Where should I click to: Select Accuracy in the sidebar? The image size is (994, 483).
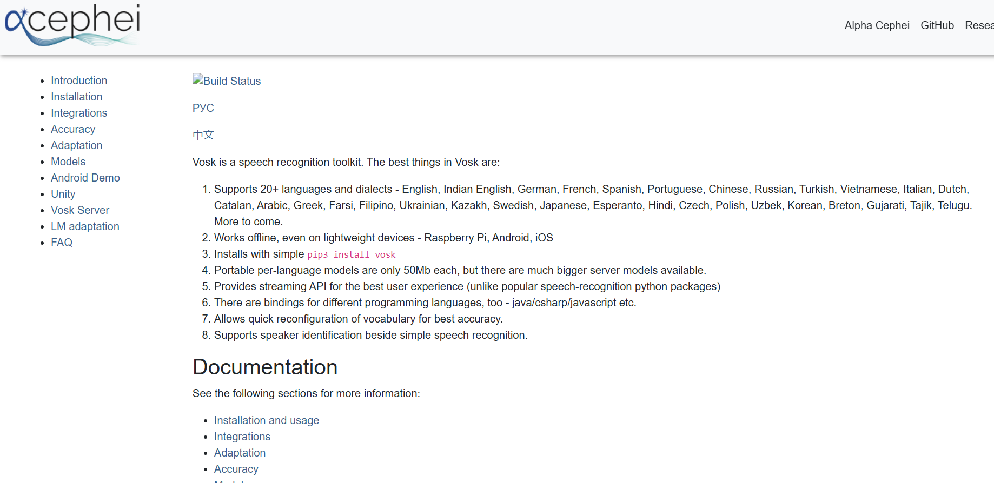[73, 129]
